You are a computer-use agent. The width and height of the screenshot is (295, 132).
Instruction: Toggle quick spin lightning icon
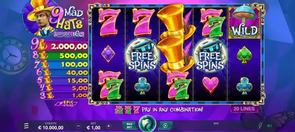tap(260, 125)
